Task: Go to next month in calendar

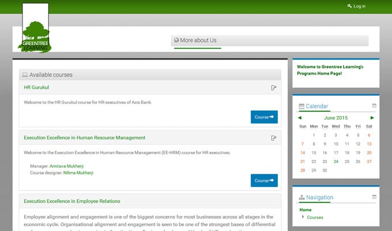Action: [x=372, y=118]
